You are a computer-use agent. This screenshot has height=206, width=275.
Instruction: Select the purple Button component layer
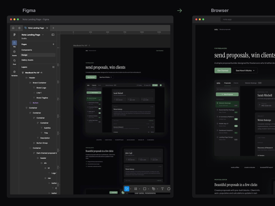tap(35, 103)
